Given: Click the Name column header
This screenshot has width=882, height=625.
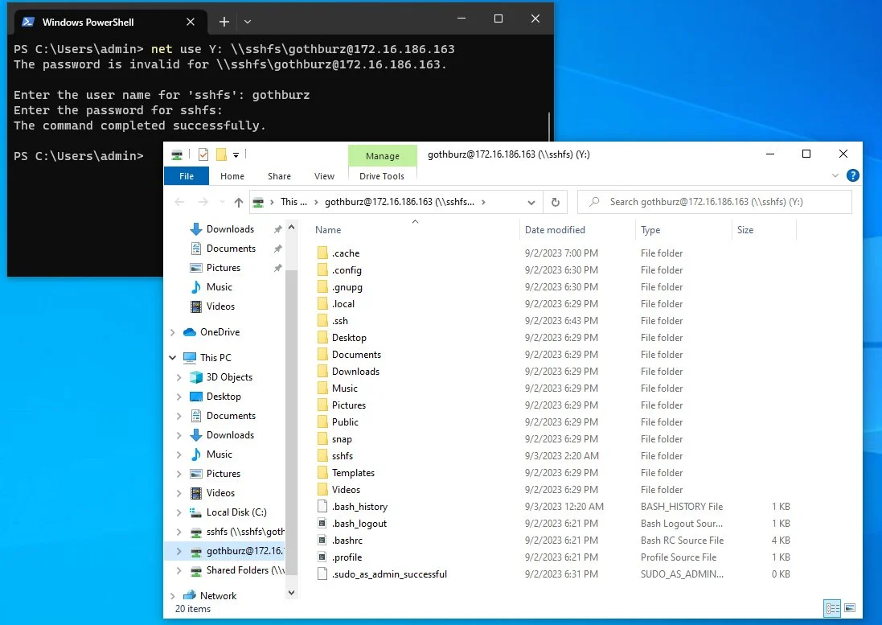Looking at the screenshot, I should [x=328, y=229].
